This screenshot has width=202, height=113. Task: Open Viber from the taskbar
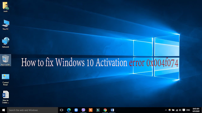(x=83, y=110)
